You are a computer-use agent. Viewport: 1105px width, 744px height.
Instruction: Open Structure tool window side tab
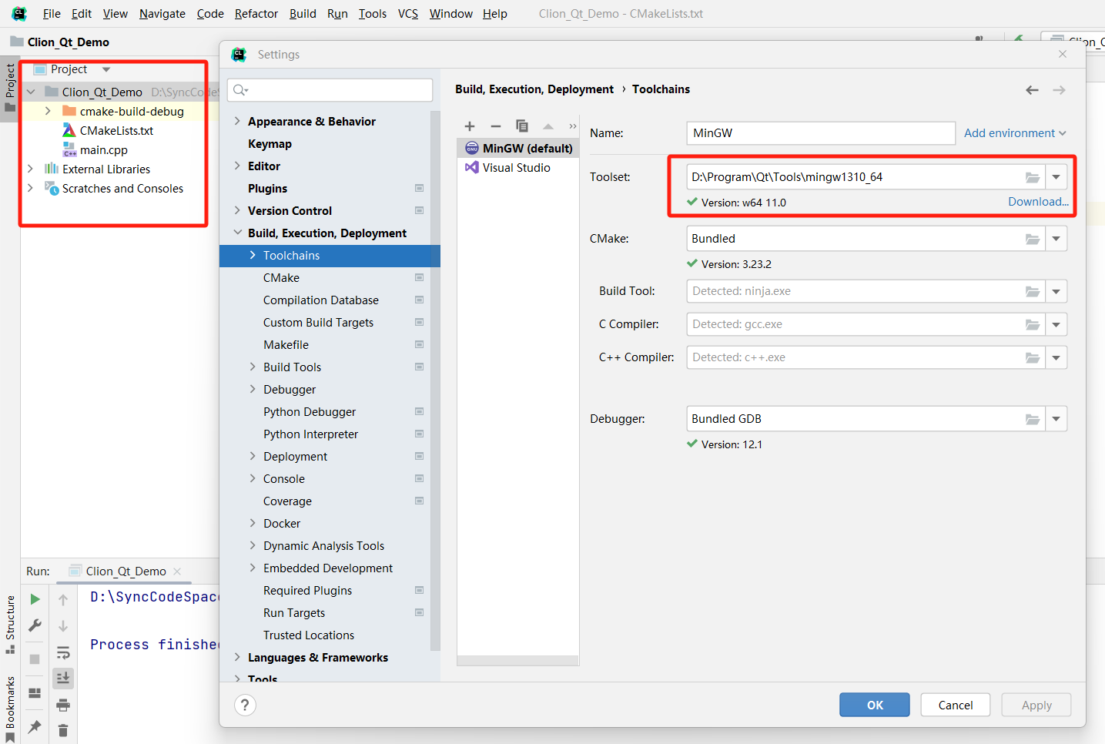pos(10,623)
